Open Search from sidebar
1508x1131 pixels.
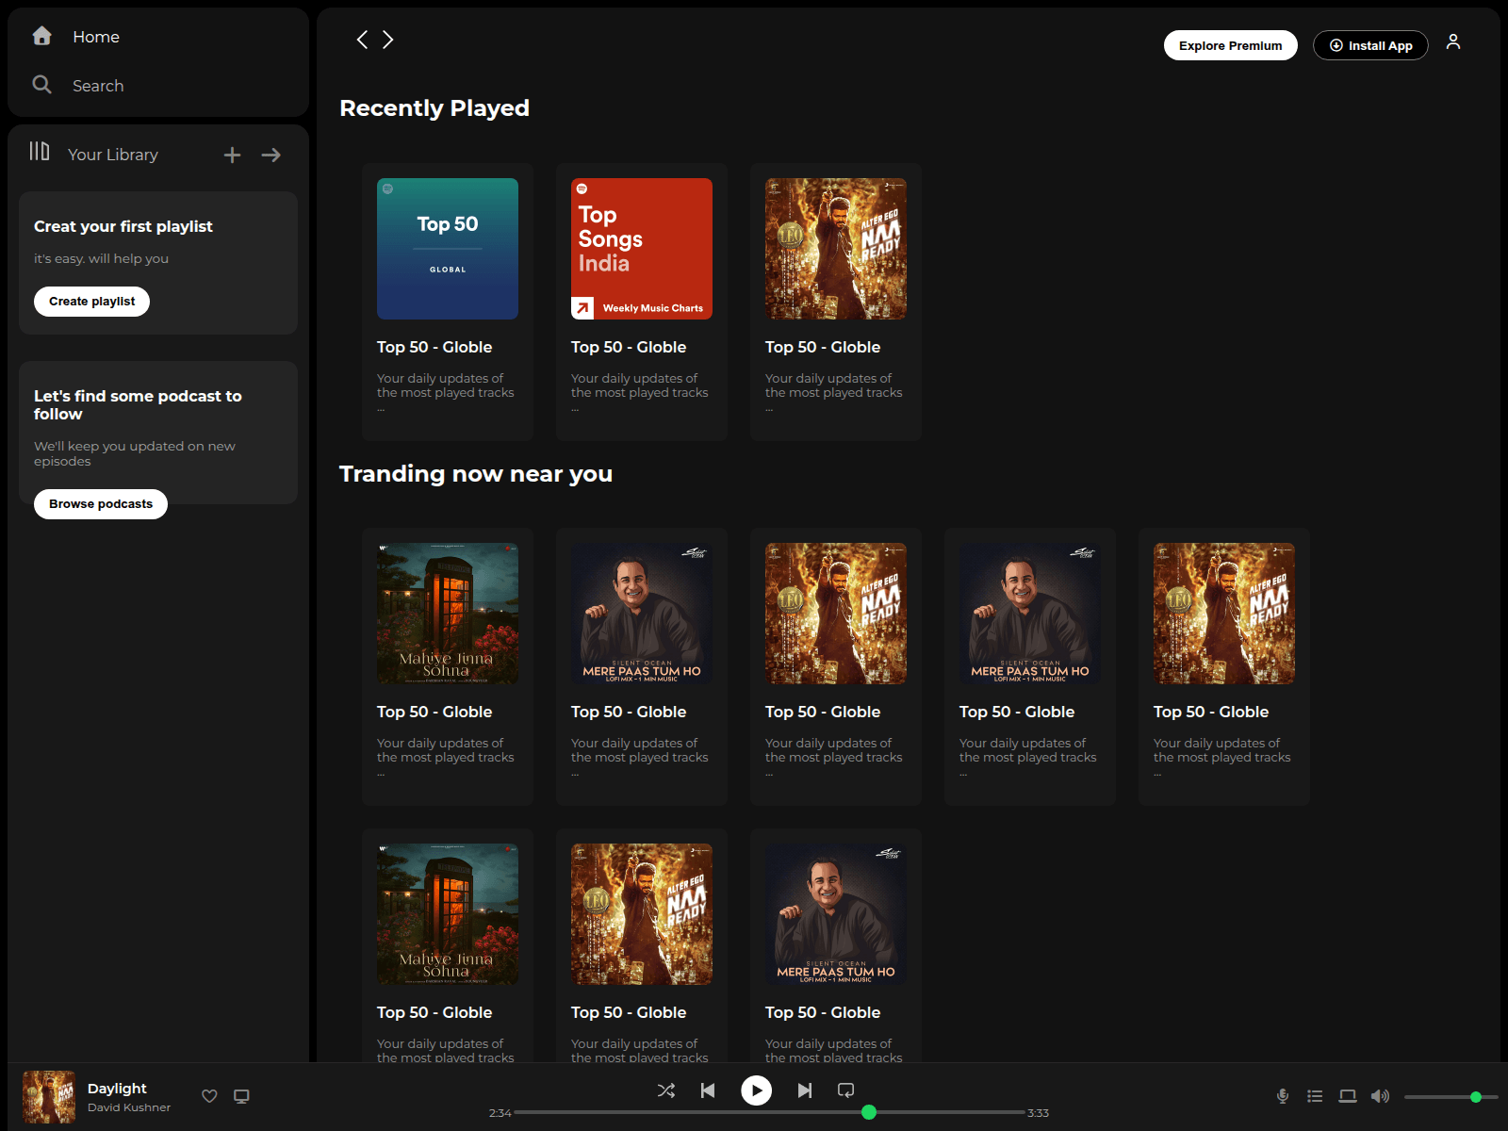(98, 86)
